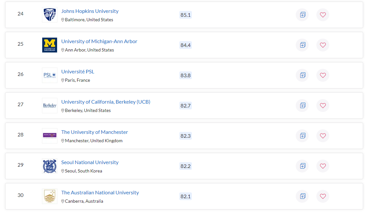Click the Seoul National University logo
Viewport: 367px width, 213px height.
click(x=50, y=166)
